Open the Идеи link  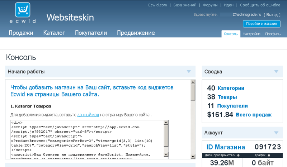pyautogui.click(x=229, y=5)
